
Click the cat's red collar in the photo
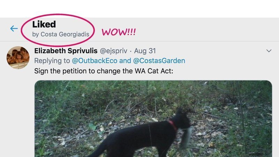pyautogui.click(x=173, y=125)
